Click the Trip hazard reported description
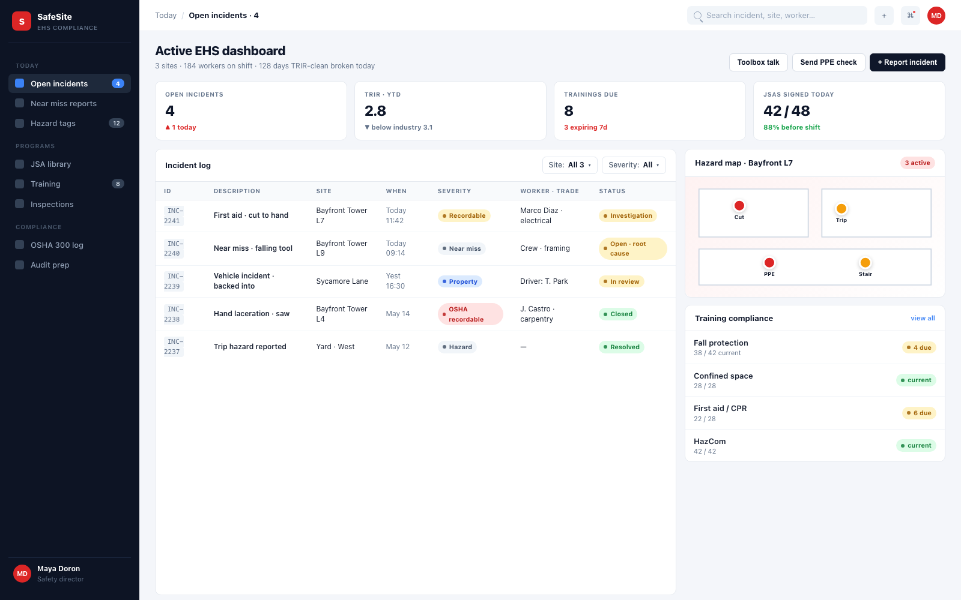 click(x=250, y=347)
